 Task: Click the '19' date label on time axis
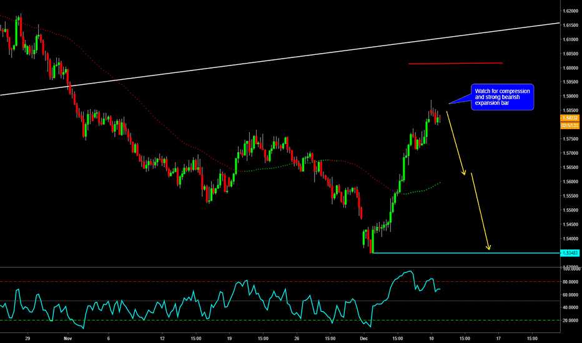click(x=229, y=338)
